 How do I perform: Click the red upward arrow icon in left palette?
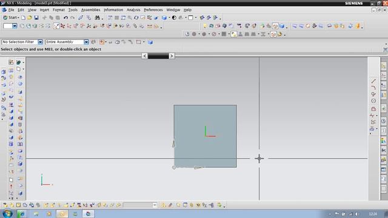[x=11, y=186]
